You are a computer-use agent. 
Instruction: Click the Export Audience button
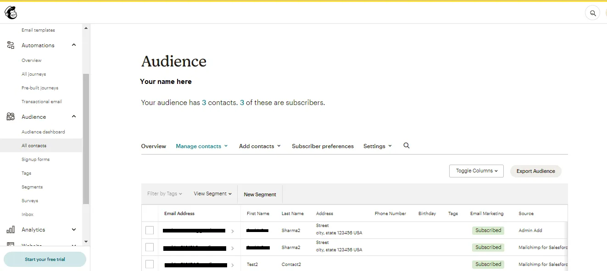click(535, 171)
